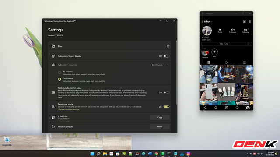This screenshot has height=157, width=280.
Task: Select the As needed radio option
Action: point(59,72)
